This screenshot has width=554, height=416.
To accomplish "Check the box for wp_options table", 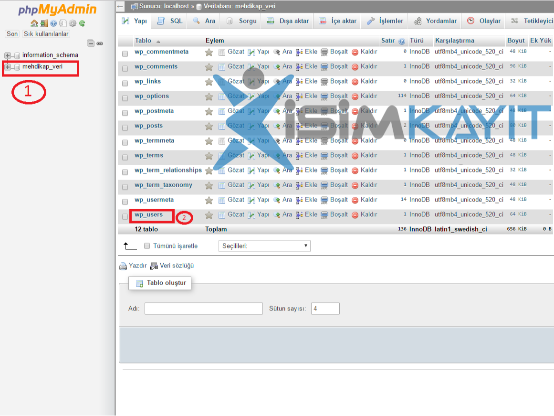I will (125, 98).
